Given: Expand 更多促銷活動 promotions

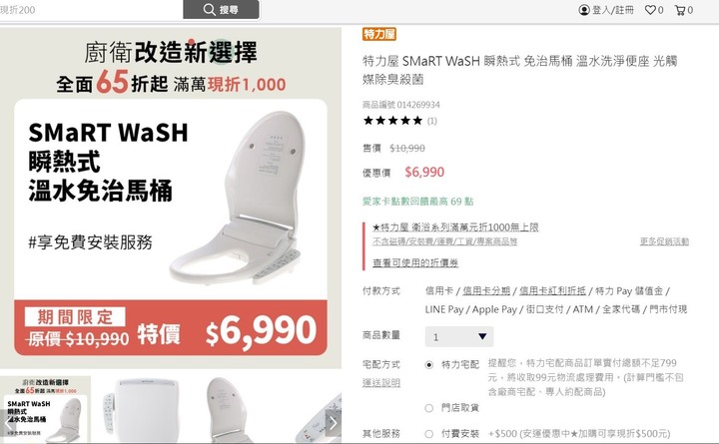Looking at the screenshot, I should (664, 241).
